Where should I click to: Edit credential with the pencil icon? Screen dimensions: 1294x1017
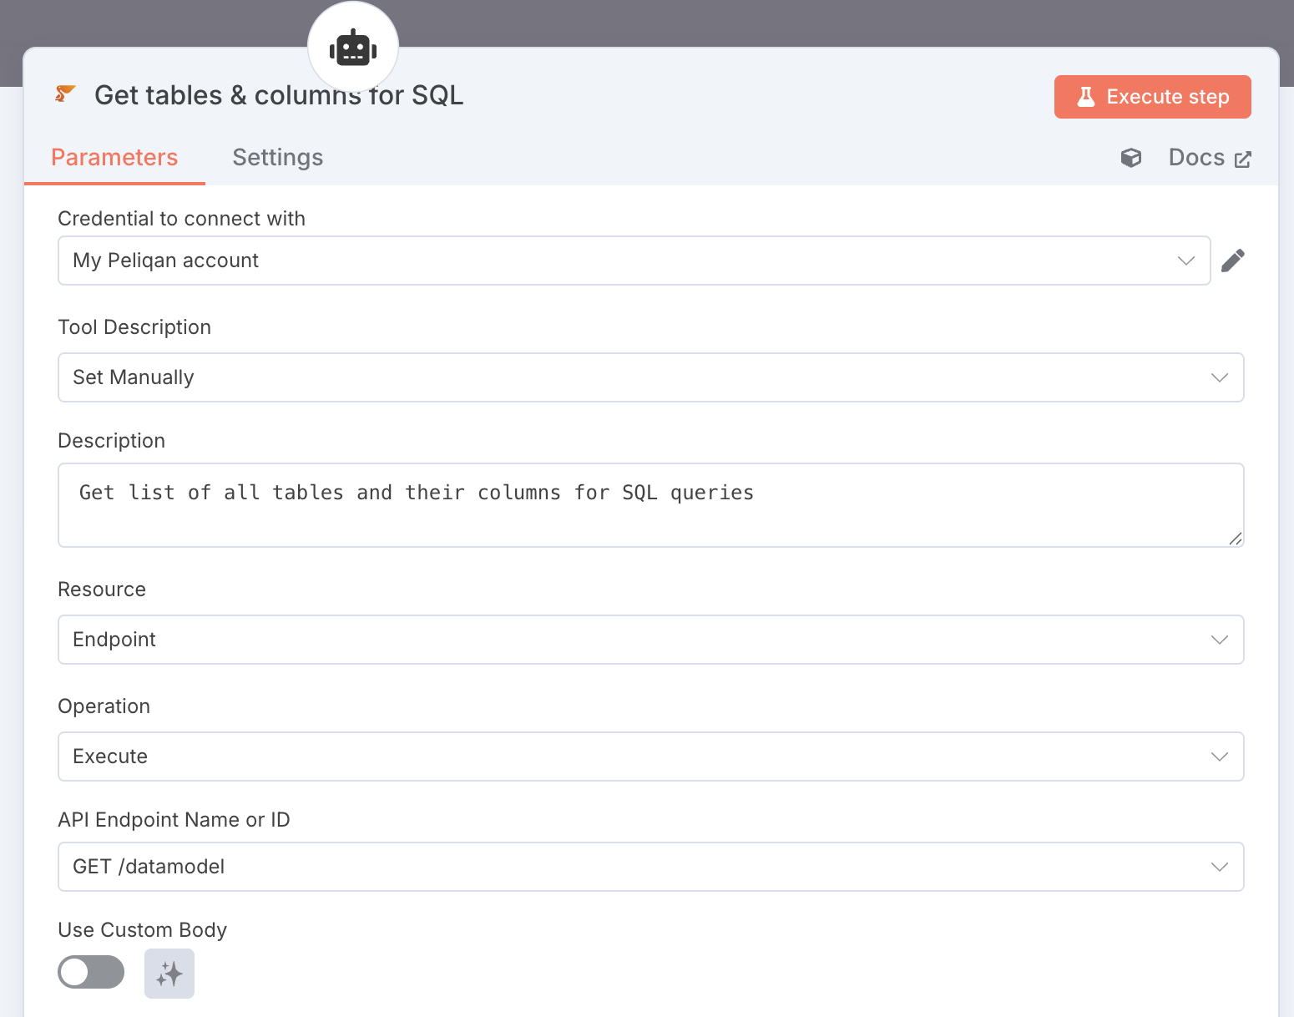tap(1233, 261)
